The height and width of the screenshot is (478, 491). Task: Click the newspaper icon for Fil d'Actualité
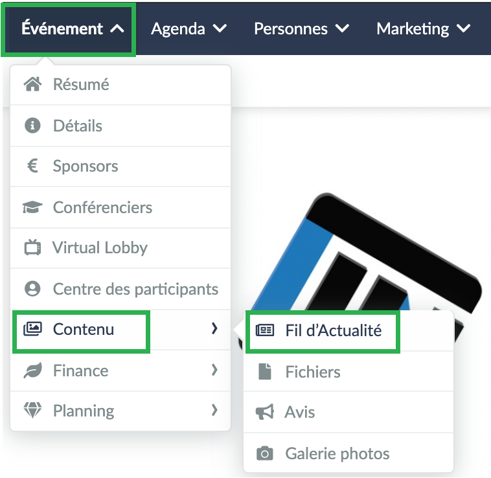pyautogui.click(x=265, y=330)
